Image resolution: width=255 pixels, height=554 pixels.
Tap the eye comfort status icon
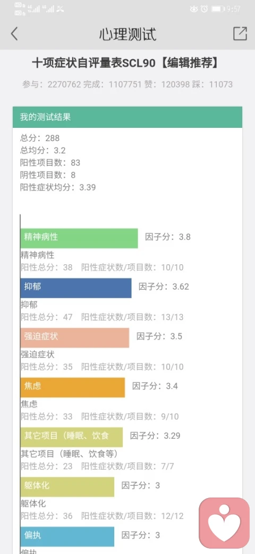194,9
